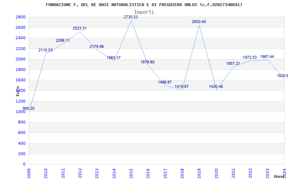The width and height of the screenshot is (288, 180).
Task: Select data label 2650.40
Action: (199, 22)
